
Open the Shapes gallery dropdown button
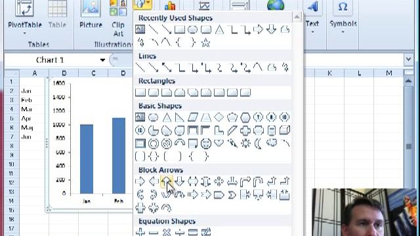click(142, 5)
